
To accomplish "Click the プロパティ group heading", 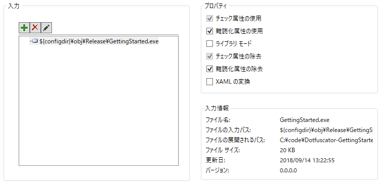I will coord(215,6).
